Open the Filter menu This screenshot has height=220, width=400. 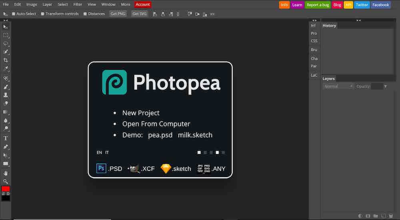[x=78, y=4]
